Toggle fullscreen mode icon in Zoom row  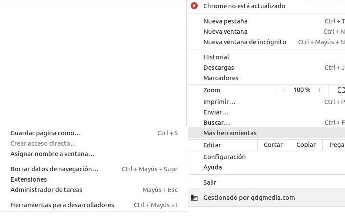(x=341, y=90)
